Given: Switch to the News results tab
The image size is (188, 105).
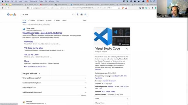Looking at the screenshot, I should (49, 20).
